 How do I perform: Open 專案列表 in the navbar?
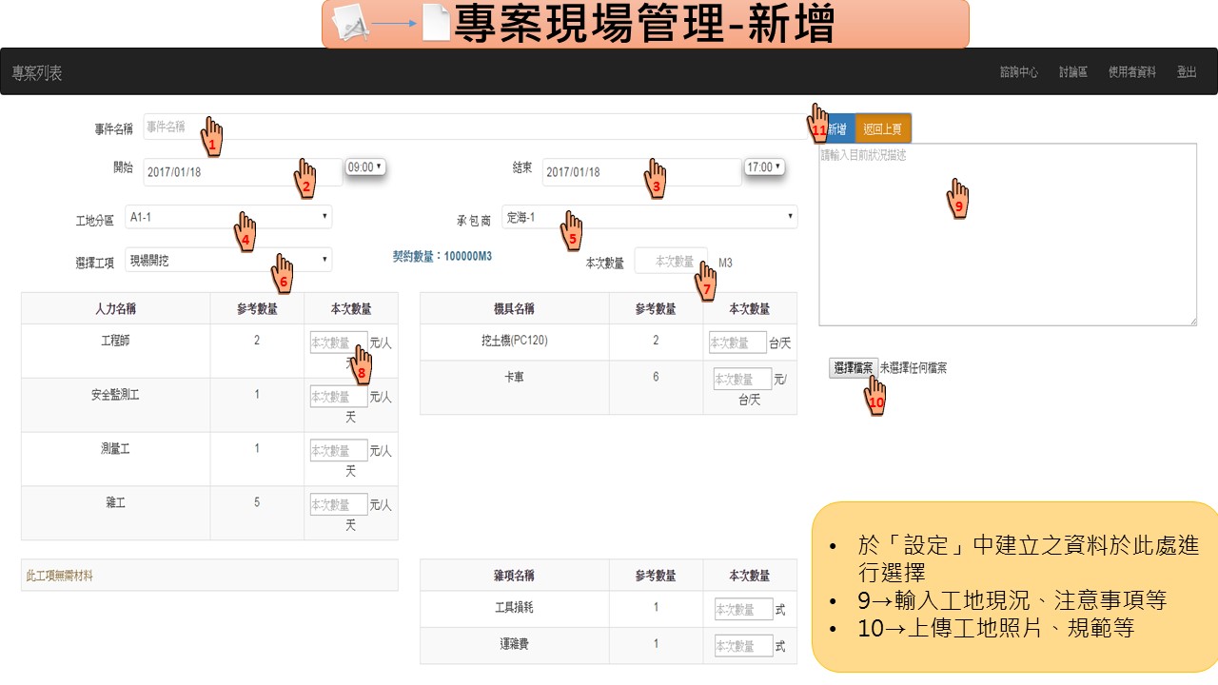(37, 73)
